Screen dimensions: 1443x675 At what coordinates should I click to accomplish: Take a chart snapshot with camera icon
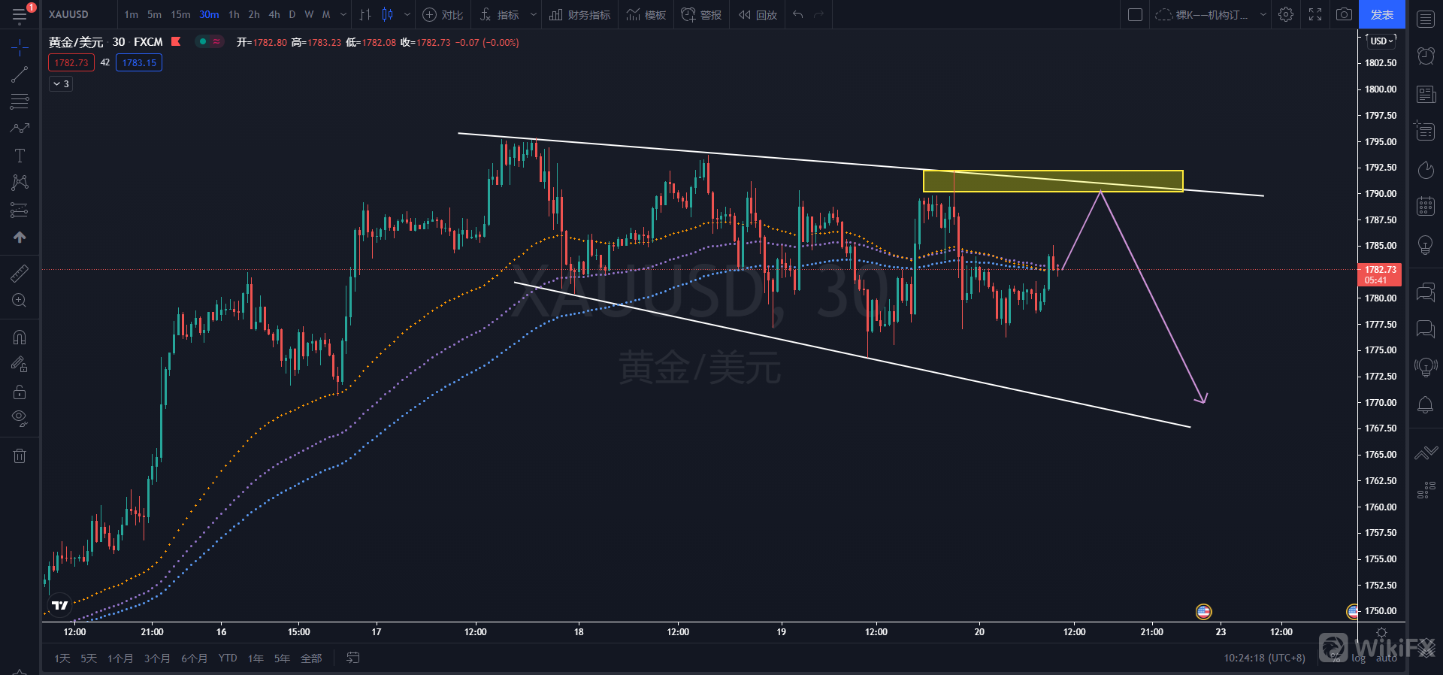pos(1344,14)
